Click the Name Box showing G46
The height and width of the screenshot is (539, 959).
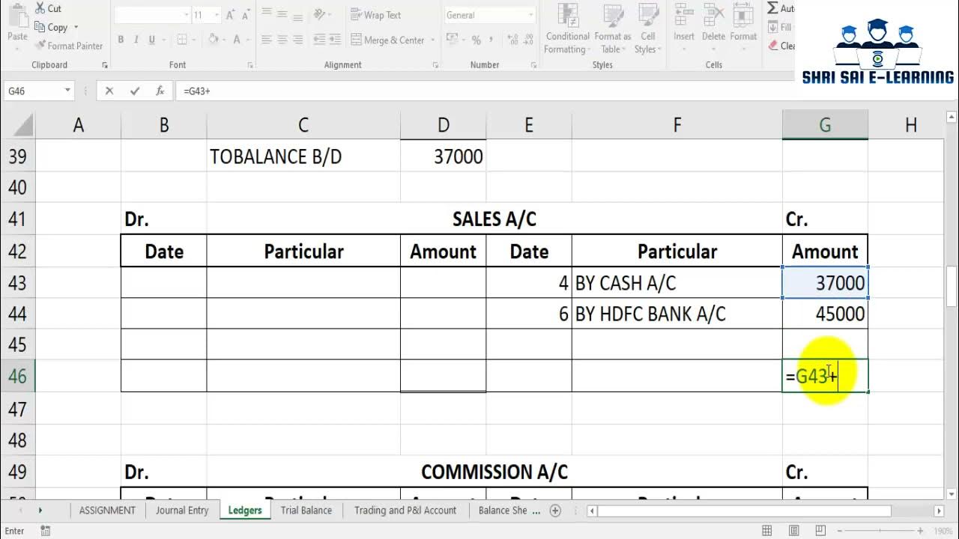(x=34, y=91)
